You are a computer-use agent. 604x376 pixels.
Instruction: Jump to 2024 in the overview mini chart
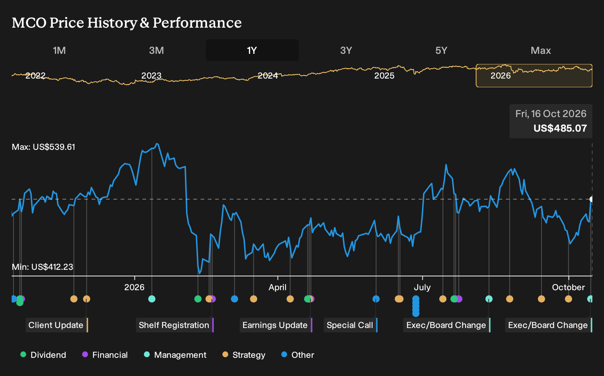268,76
